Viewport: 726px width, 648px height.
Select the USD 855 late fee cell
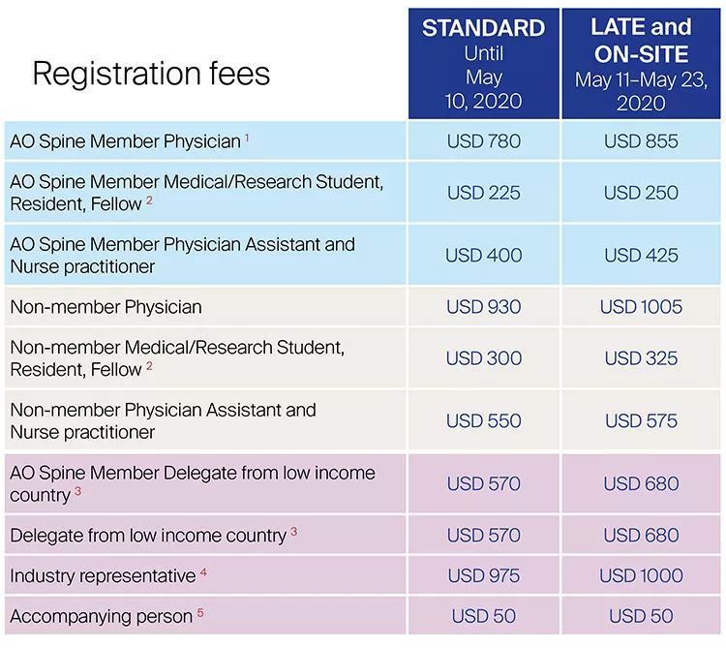(641, 141)
